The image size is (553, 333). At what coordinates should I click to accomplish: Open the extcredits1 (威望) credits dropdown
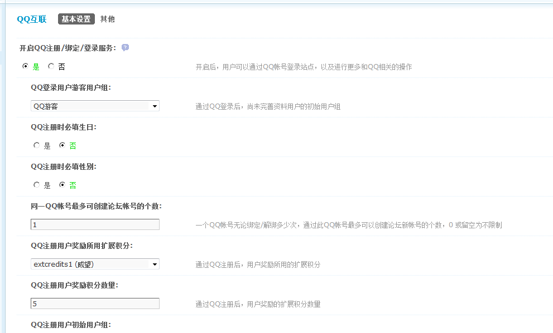pyautogui.click(x=95, y=264)
